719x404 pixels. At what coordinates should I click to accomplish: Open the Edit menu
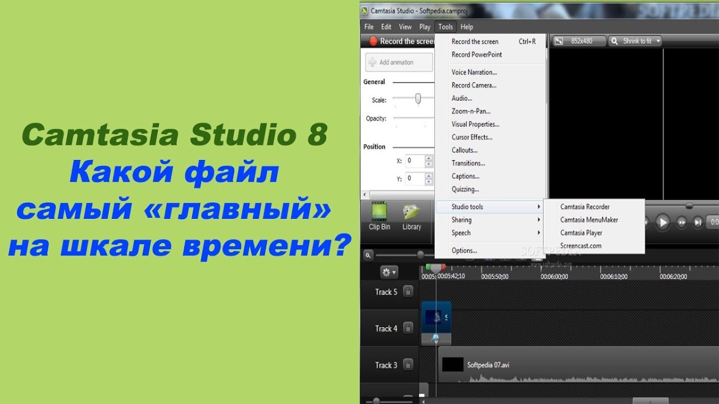386,27
